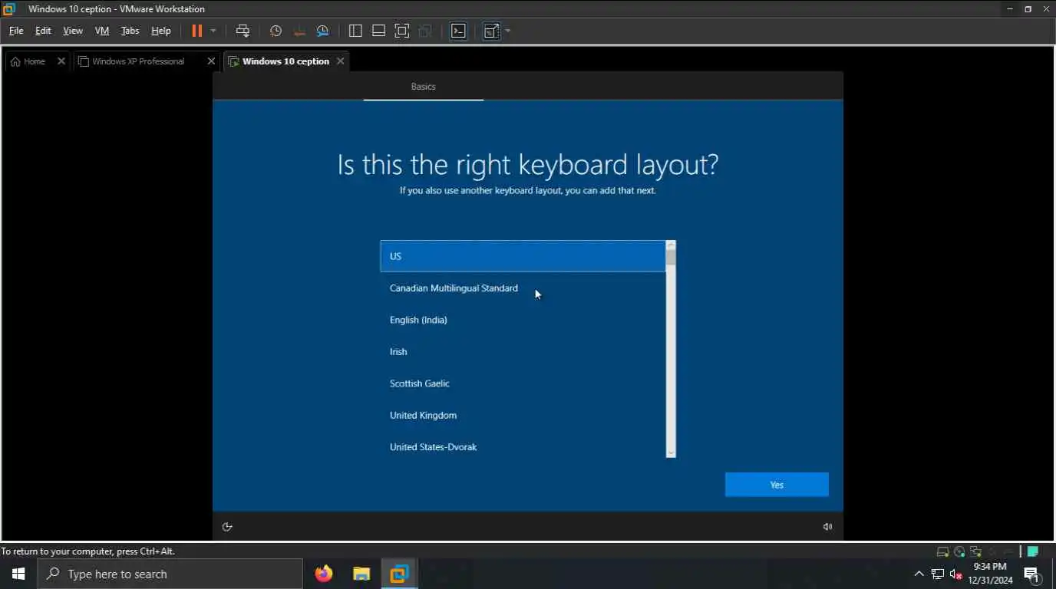
Task: Click the scrollbar down arrow in layout list
Action: [x=671, y=453]
